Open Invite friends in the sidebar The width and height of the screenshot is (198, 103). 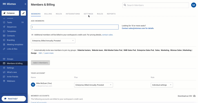pyautogui.click(x=12, y=77)
